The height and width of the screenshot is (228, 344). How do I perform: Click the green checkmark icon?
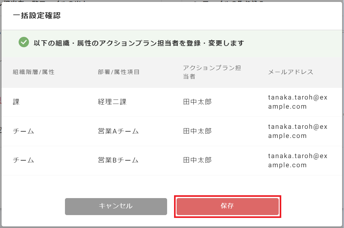[24, 42]
